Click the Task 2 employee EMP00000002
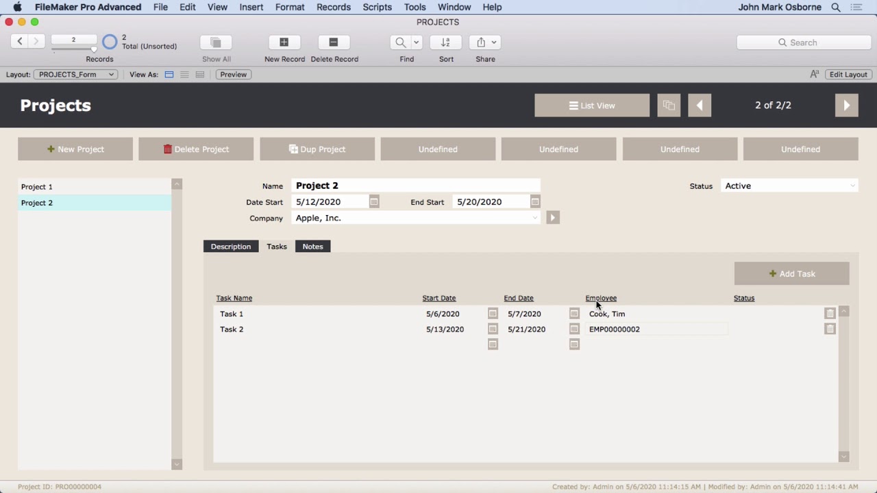The height and width of the screenshot is (493, 877). coord(656,329)
